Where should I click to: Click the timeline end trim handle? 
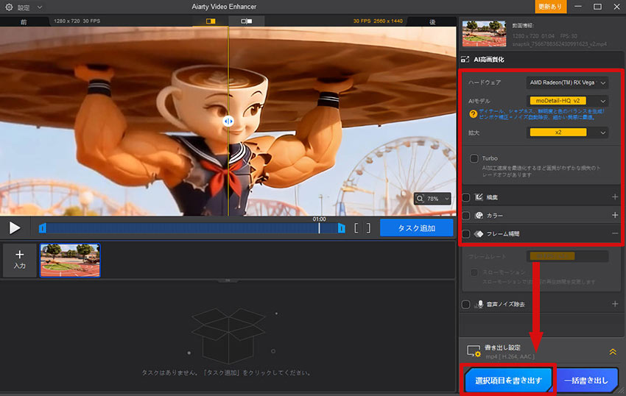coord(341,228)
